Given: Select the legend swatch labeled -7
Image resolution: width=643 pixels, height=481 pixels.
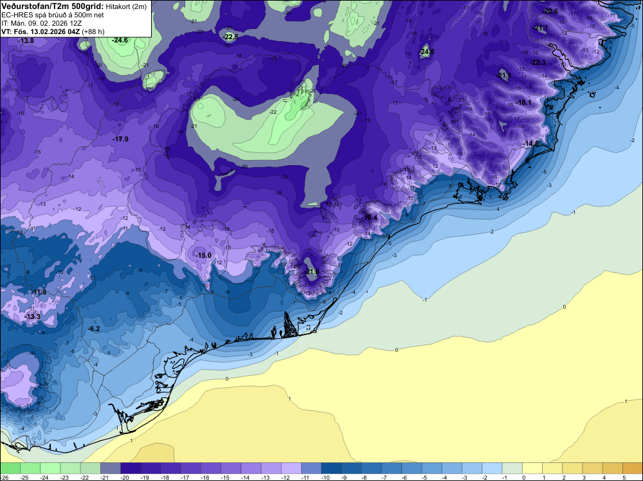Looking at the screenshot, I should point(392,468).
